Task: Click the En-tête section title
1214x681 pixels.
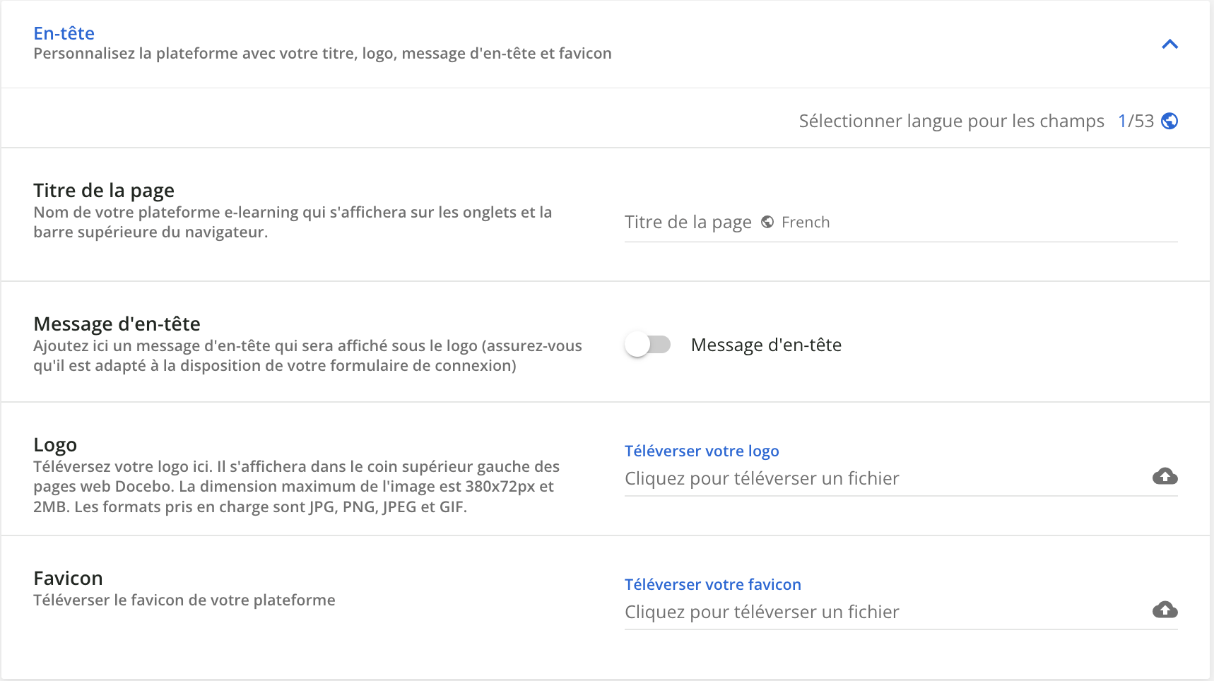Action: point(64,32)
